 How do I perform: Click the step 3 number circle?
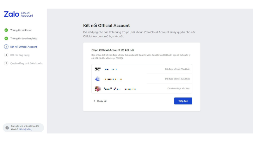click(6, 47)
